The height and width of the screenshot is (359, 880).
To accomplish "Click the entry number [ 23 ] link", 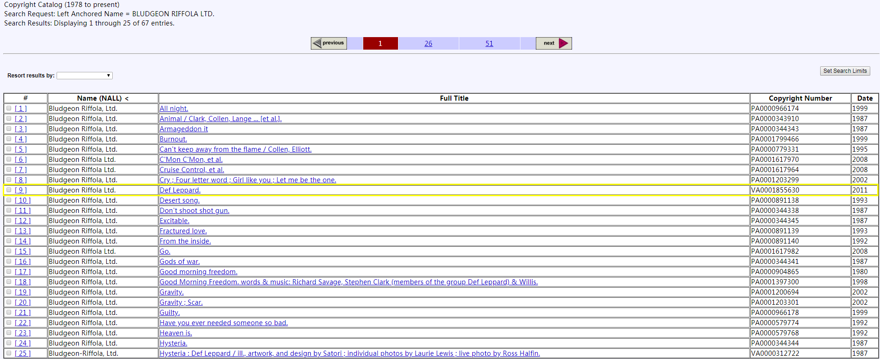I will [x=23, y=333].
